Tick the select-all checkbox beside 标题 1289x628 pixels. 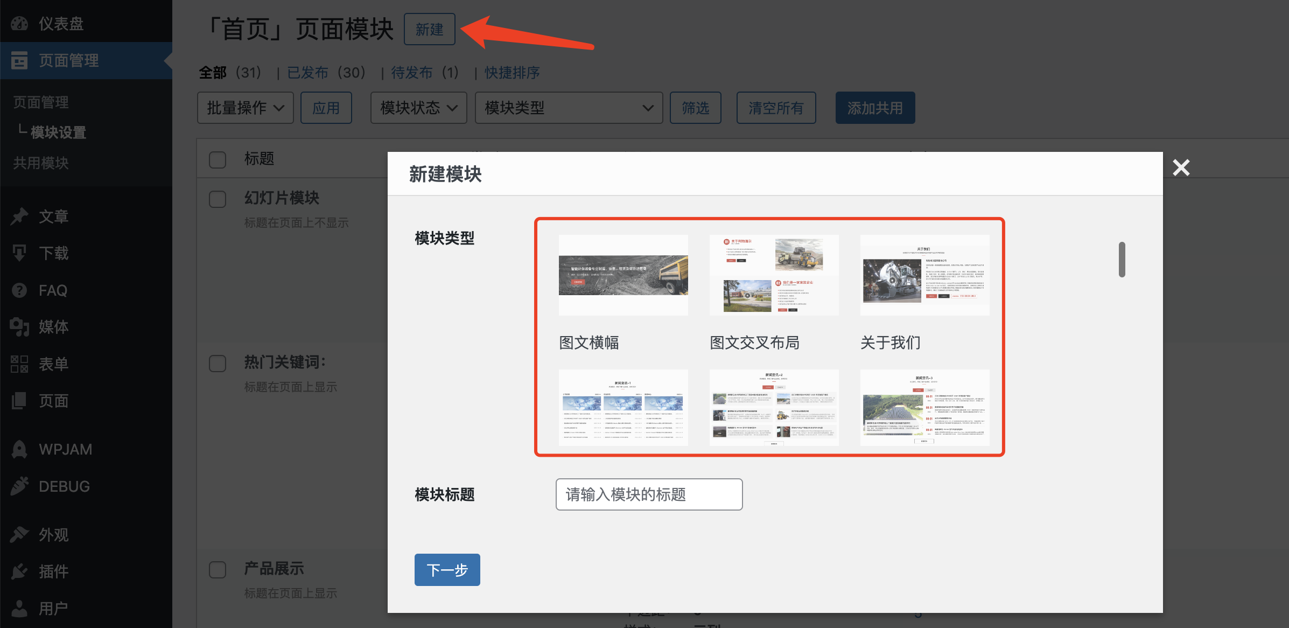[x=218, y=159]
